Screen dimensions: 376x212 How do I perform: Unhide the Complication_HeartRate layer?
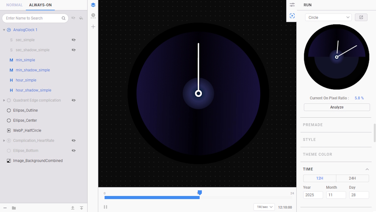74,141
